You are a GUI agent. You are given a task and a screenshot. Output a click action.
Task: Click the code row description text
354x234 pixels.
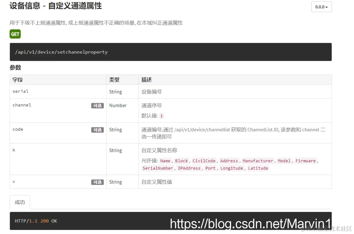pyautogui.click(x=233, y=133)
